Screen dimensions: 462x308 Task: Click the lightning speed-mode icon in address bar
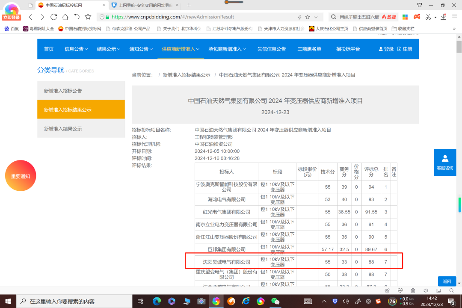tap(299, 17)
